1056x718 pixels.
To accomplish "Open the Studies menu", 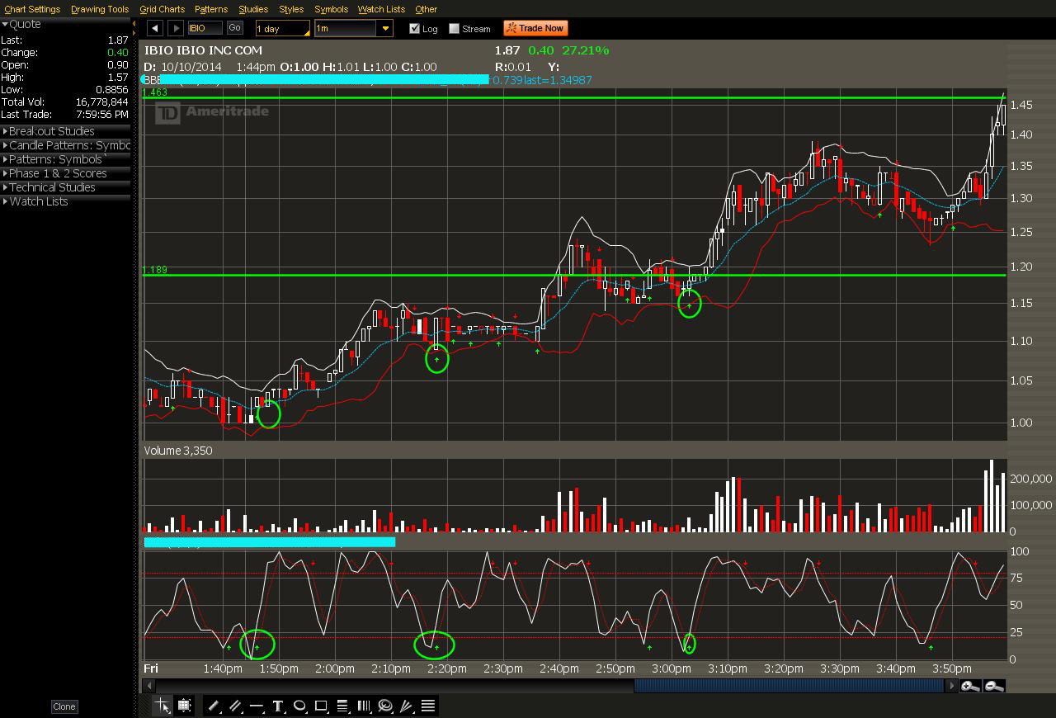I will [x=253, y=9].
